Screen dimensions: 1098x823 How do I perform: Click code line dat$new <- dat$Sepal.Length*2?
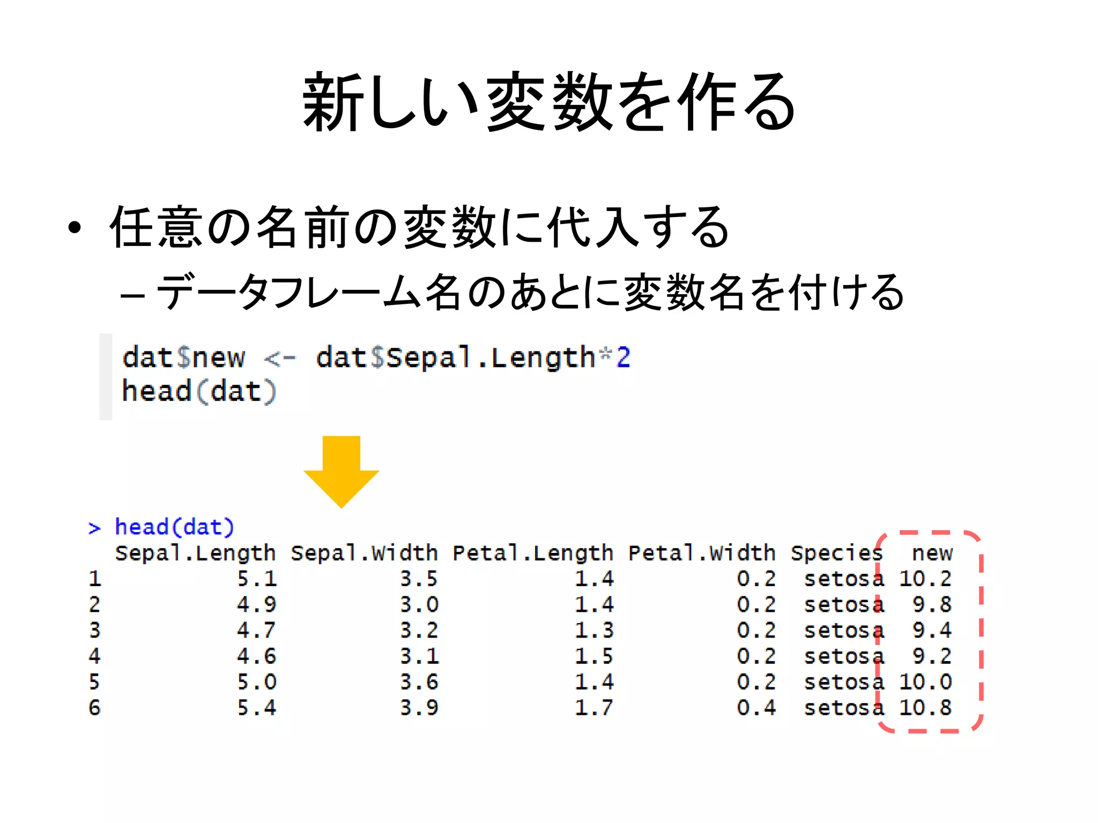click(x=376, y=357)
